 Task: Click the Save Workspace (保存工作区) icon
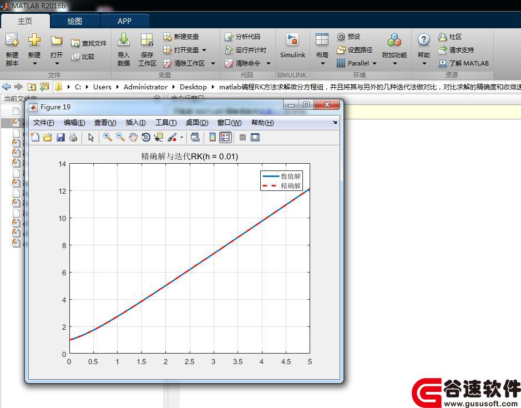[x=147, y=40]
